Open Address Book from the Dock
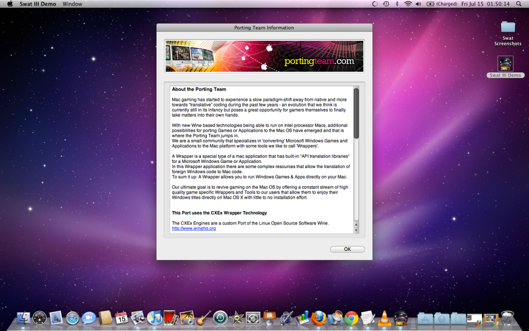The height and width of the screenshot is (331, 529). (x=105, y=318)
